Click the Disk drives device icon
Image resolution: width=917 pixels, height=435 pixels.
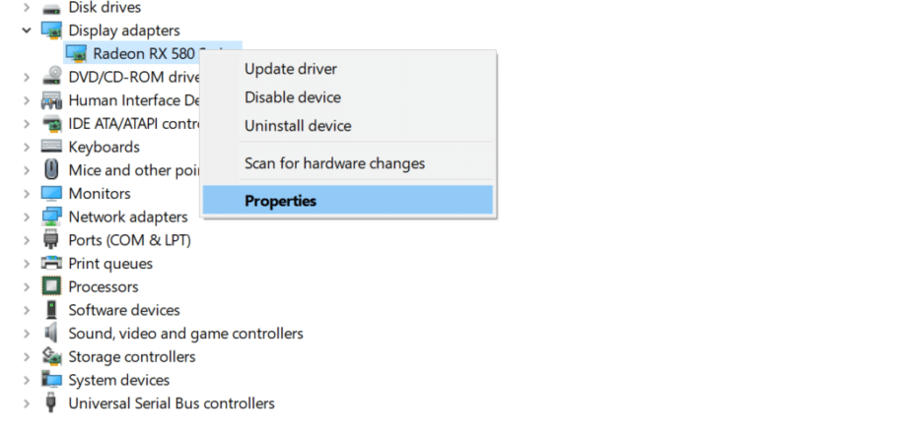tap(51, 8)
